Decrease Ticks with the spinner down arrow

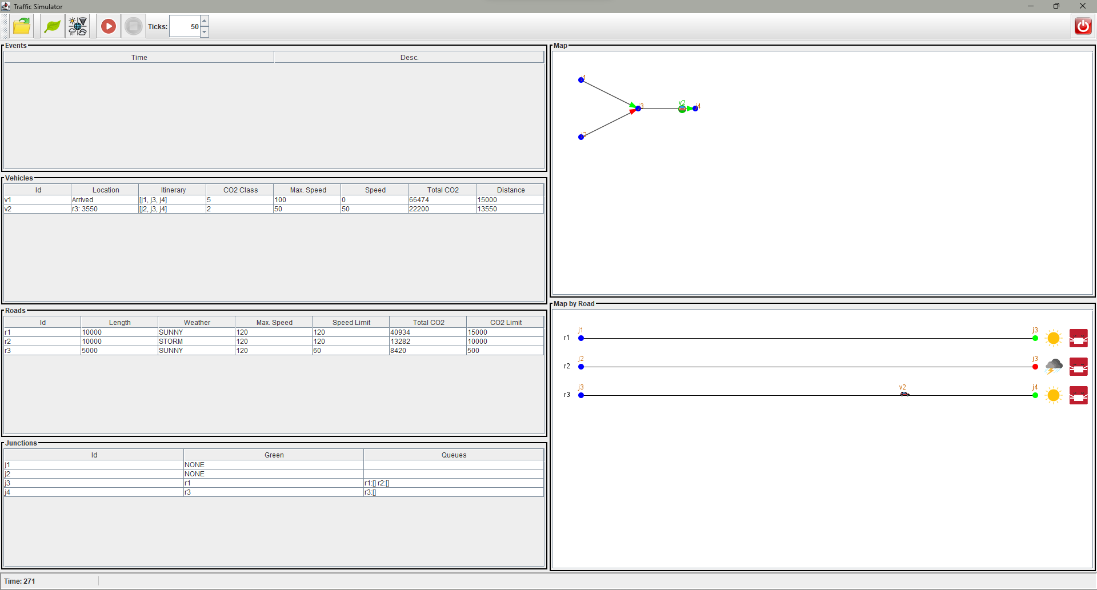coord(205,32)
